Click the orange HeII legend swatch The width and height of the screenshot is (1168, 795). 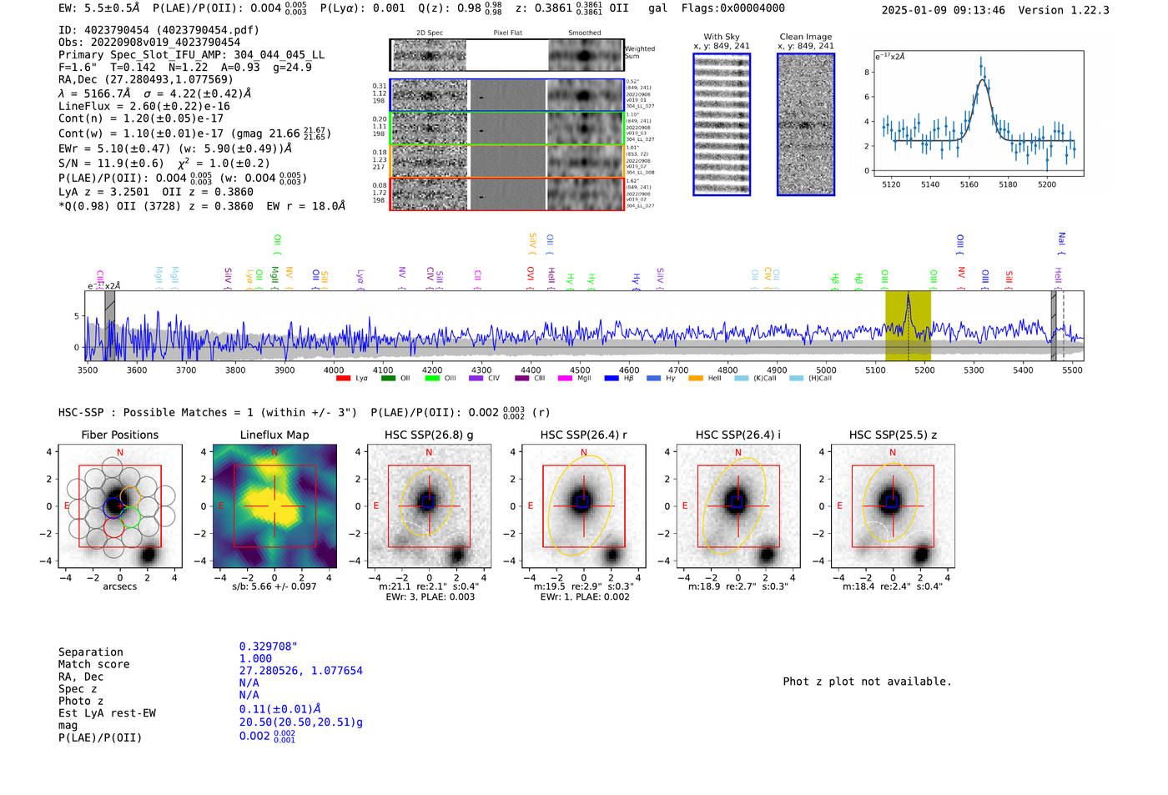[x=696, y=379]
